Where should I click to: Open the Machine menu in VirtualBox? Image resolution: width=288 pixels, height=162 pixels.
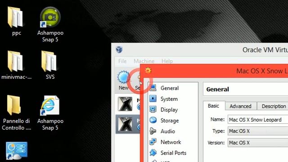coord(144,61)
